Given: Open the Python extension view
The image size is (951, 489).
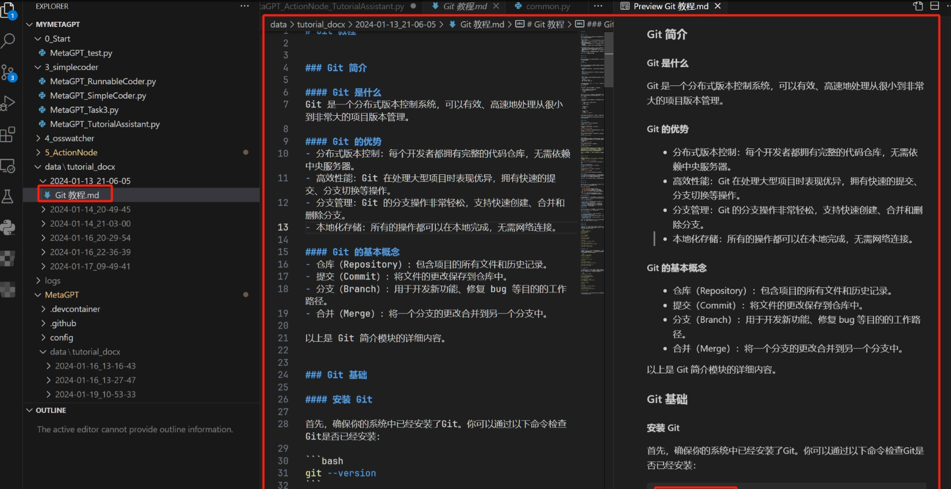Looking at the screenshot, I should [7, 228].
